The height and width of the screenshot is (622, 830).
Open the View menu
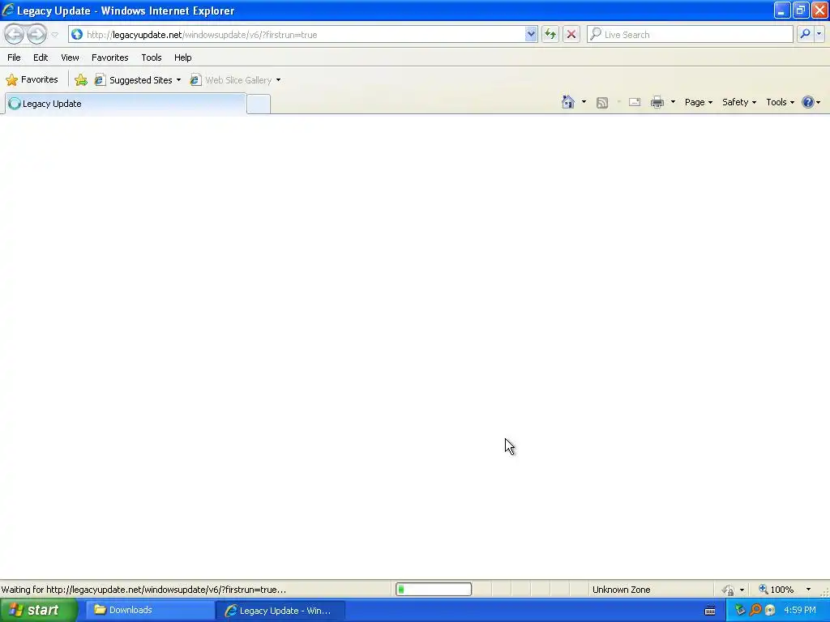pyautogui.click(x=70, y=58)
